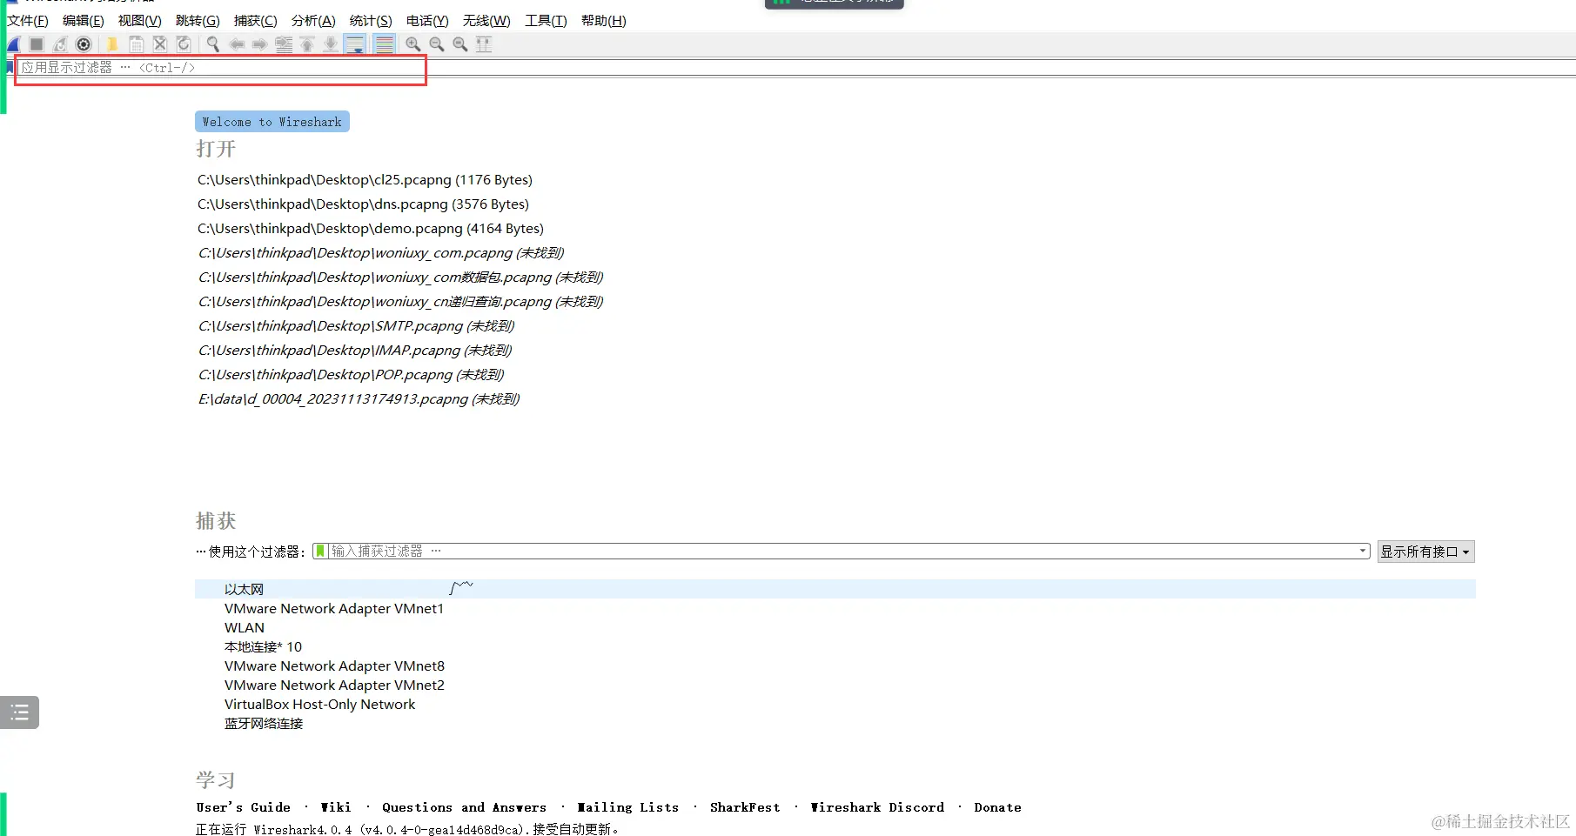Reload this capture file icon
The height and width of the screenshot is (836, 1576).
point(184,44)
